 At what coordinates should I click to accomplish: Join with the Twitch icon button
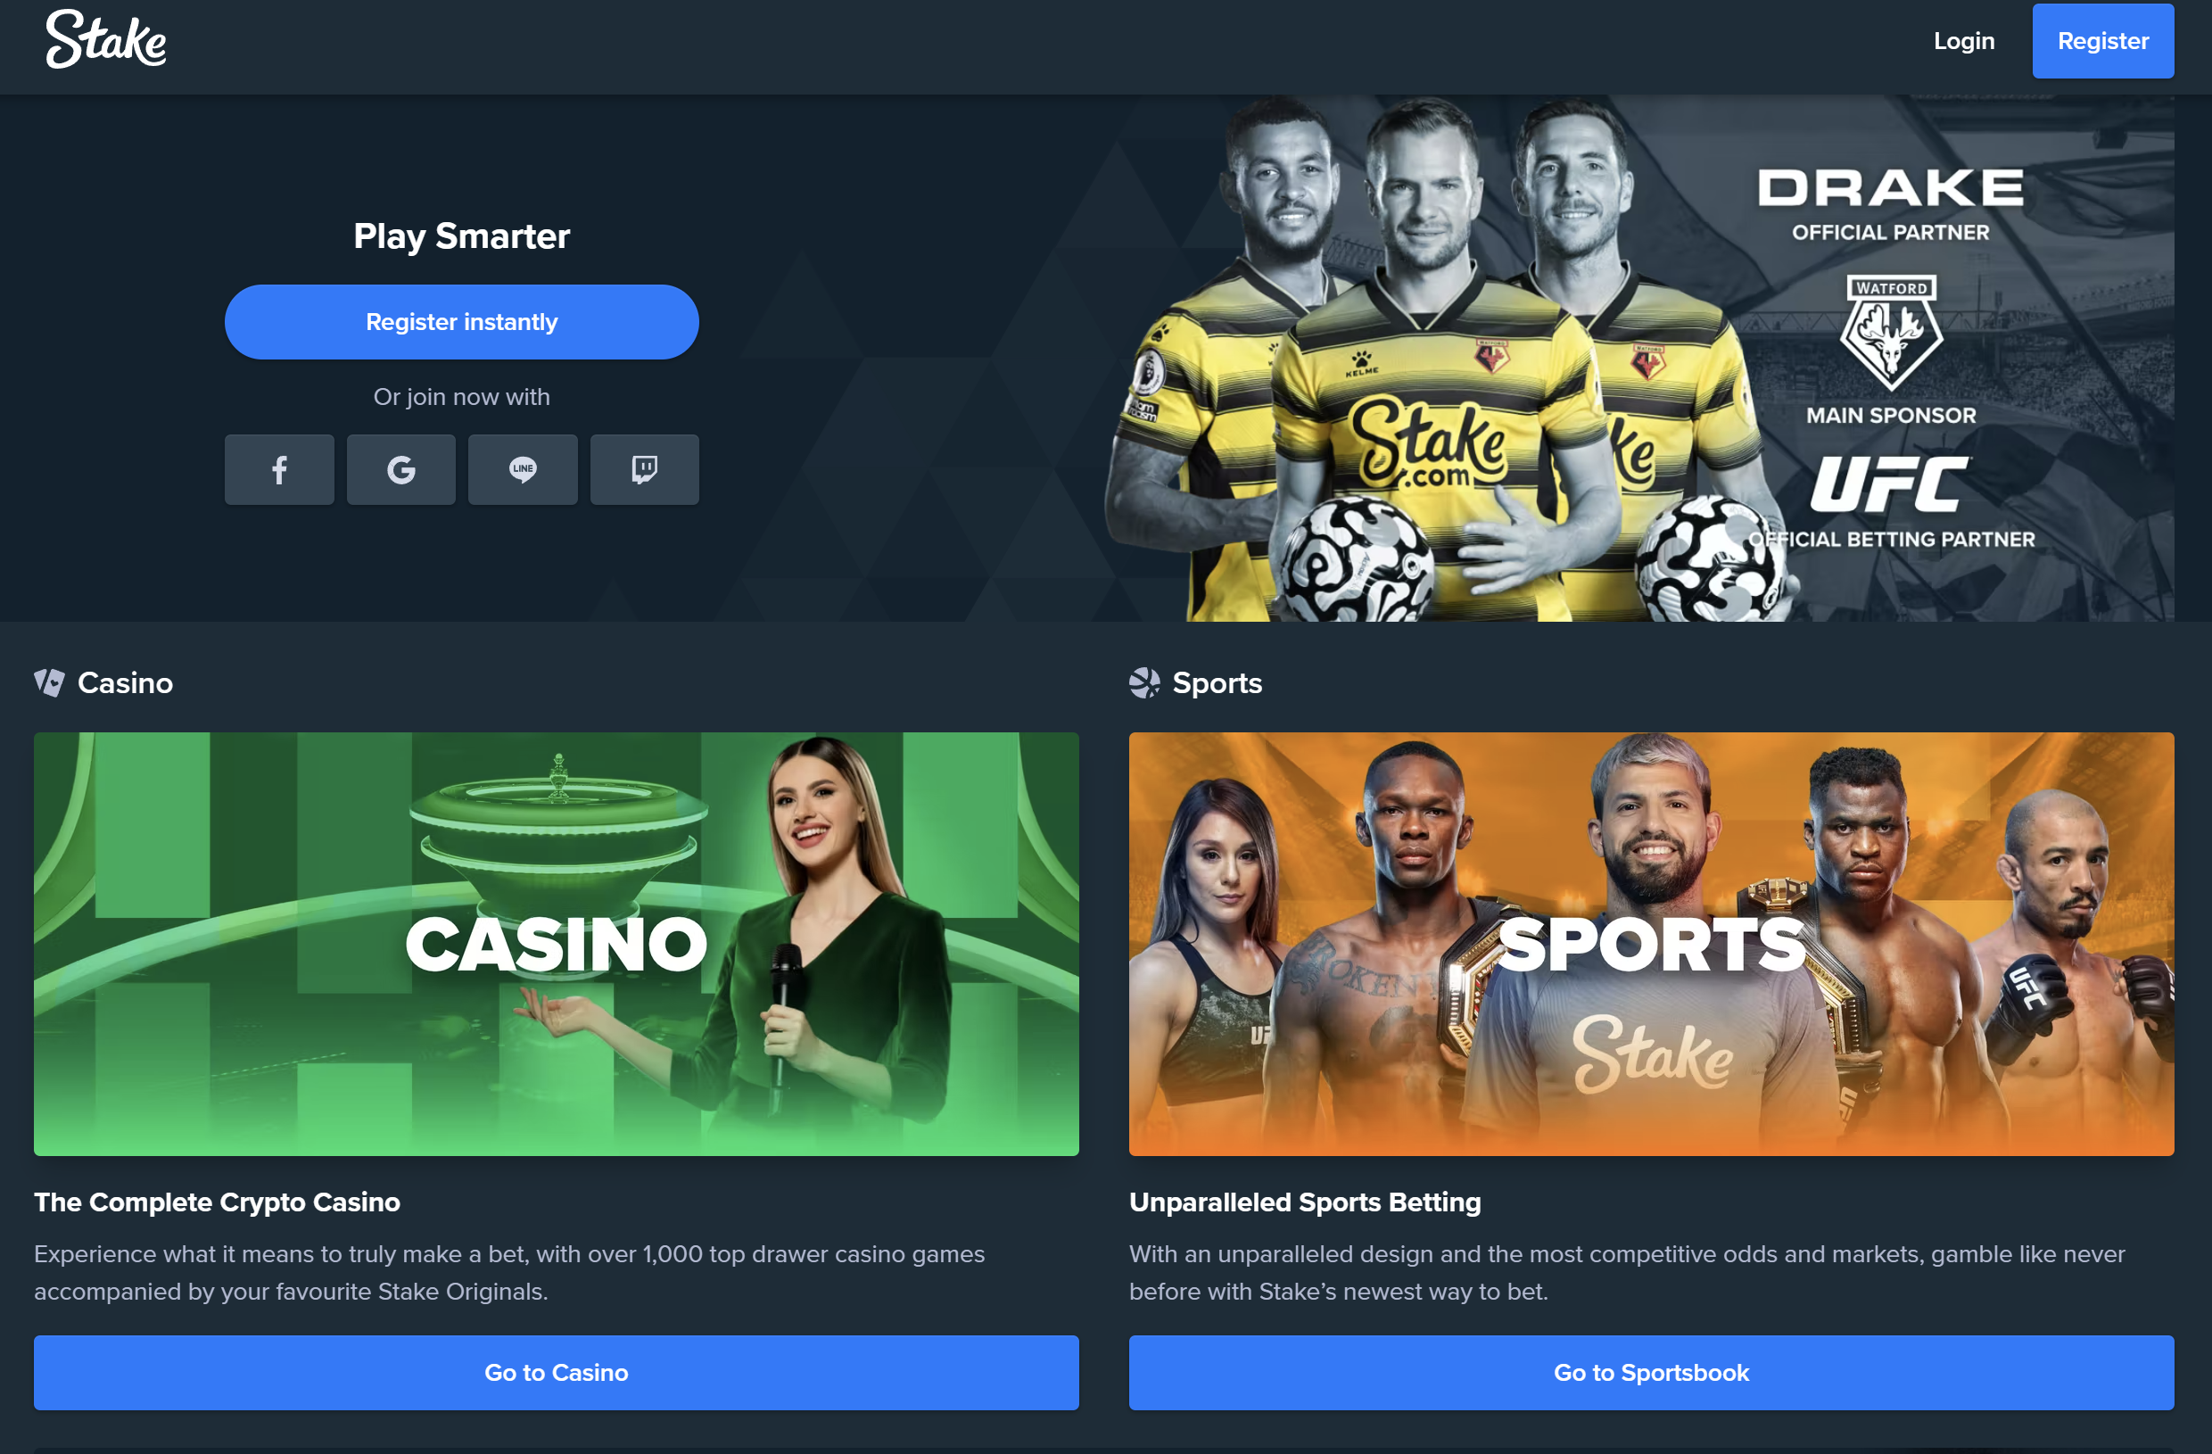coord(644,469)
